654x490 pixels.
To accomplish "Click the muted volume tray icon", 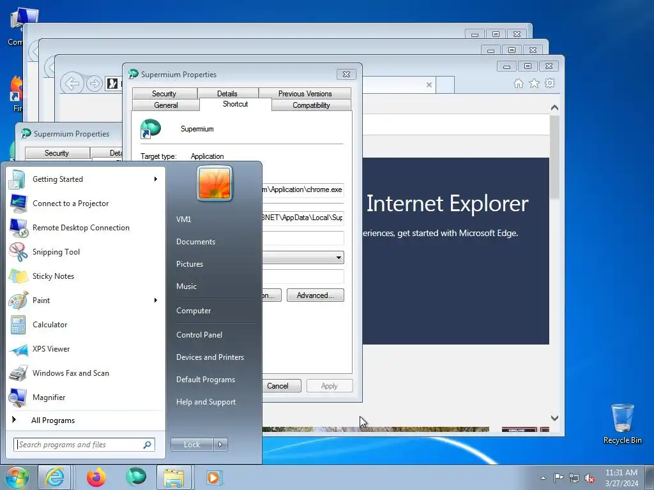I will [589, 478].
